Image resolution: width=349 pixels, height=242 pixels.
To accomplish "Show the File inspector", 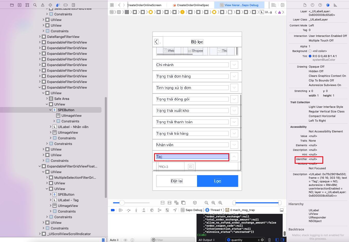I will 305,5.
